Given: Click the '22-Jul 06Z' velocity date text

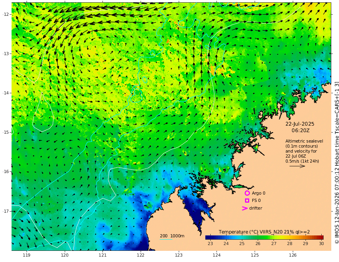Looking at the screenshot, I should (295, 156).
